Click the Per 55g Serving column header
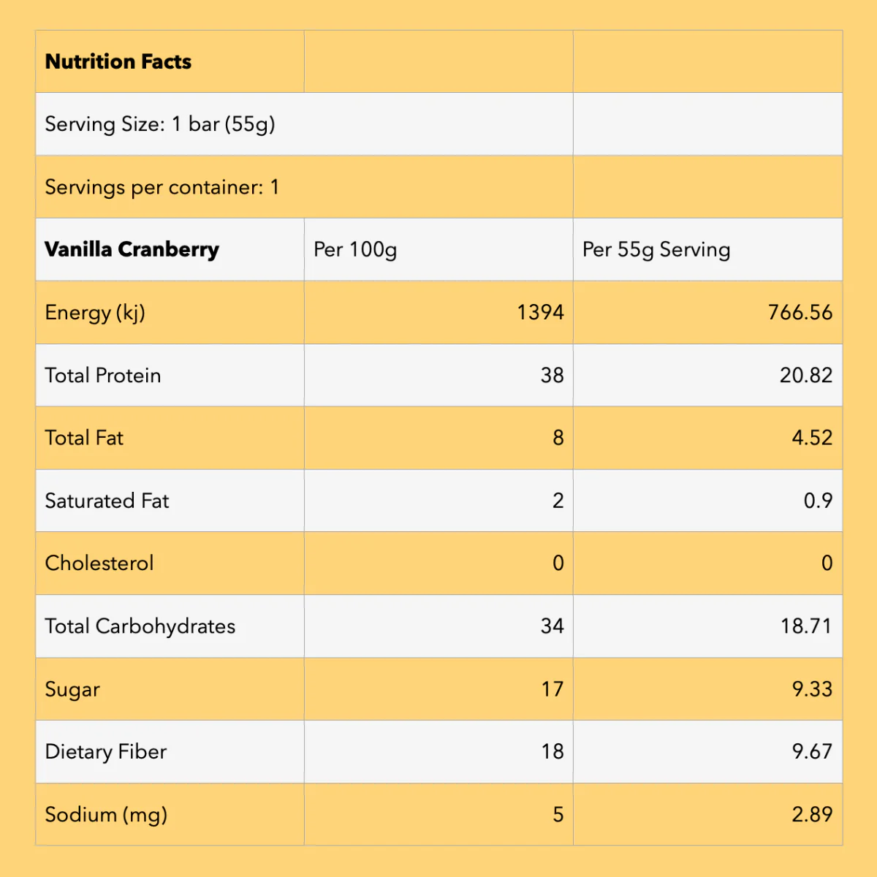The width and height of the screenshot is (877, 877). [x=707, y=250]
